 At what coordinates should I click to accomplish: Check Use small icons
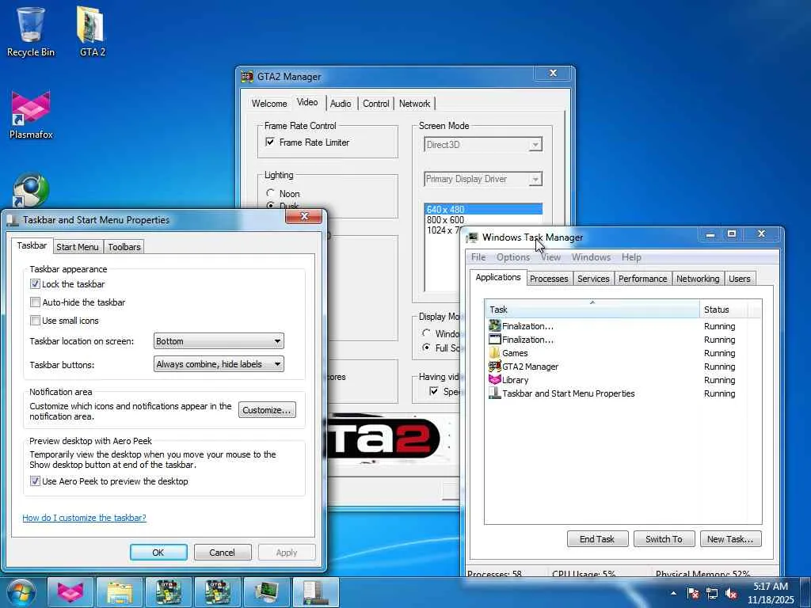tap(35, 321)
